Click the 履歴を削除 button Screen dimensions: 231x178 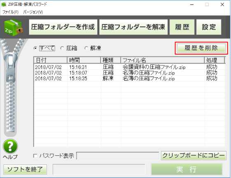(x=201, y=48)
